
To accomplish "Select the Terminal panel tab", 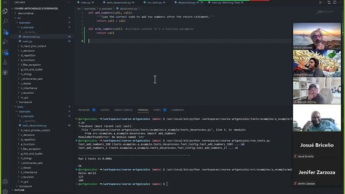I will pyautogui.click(x=143, y=110).
